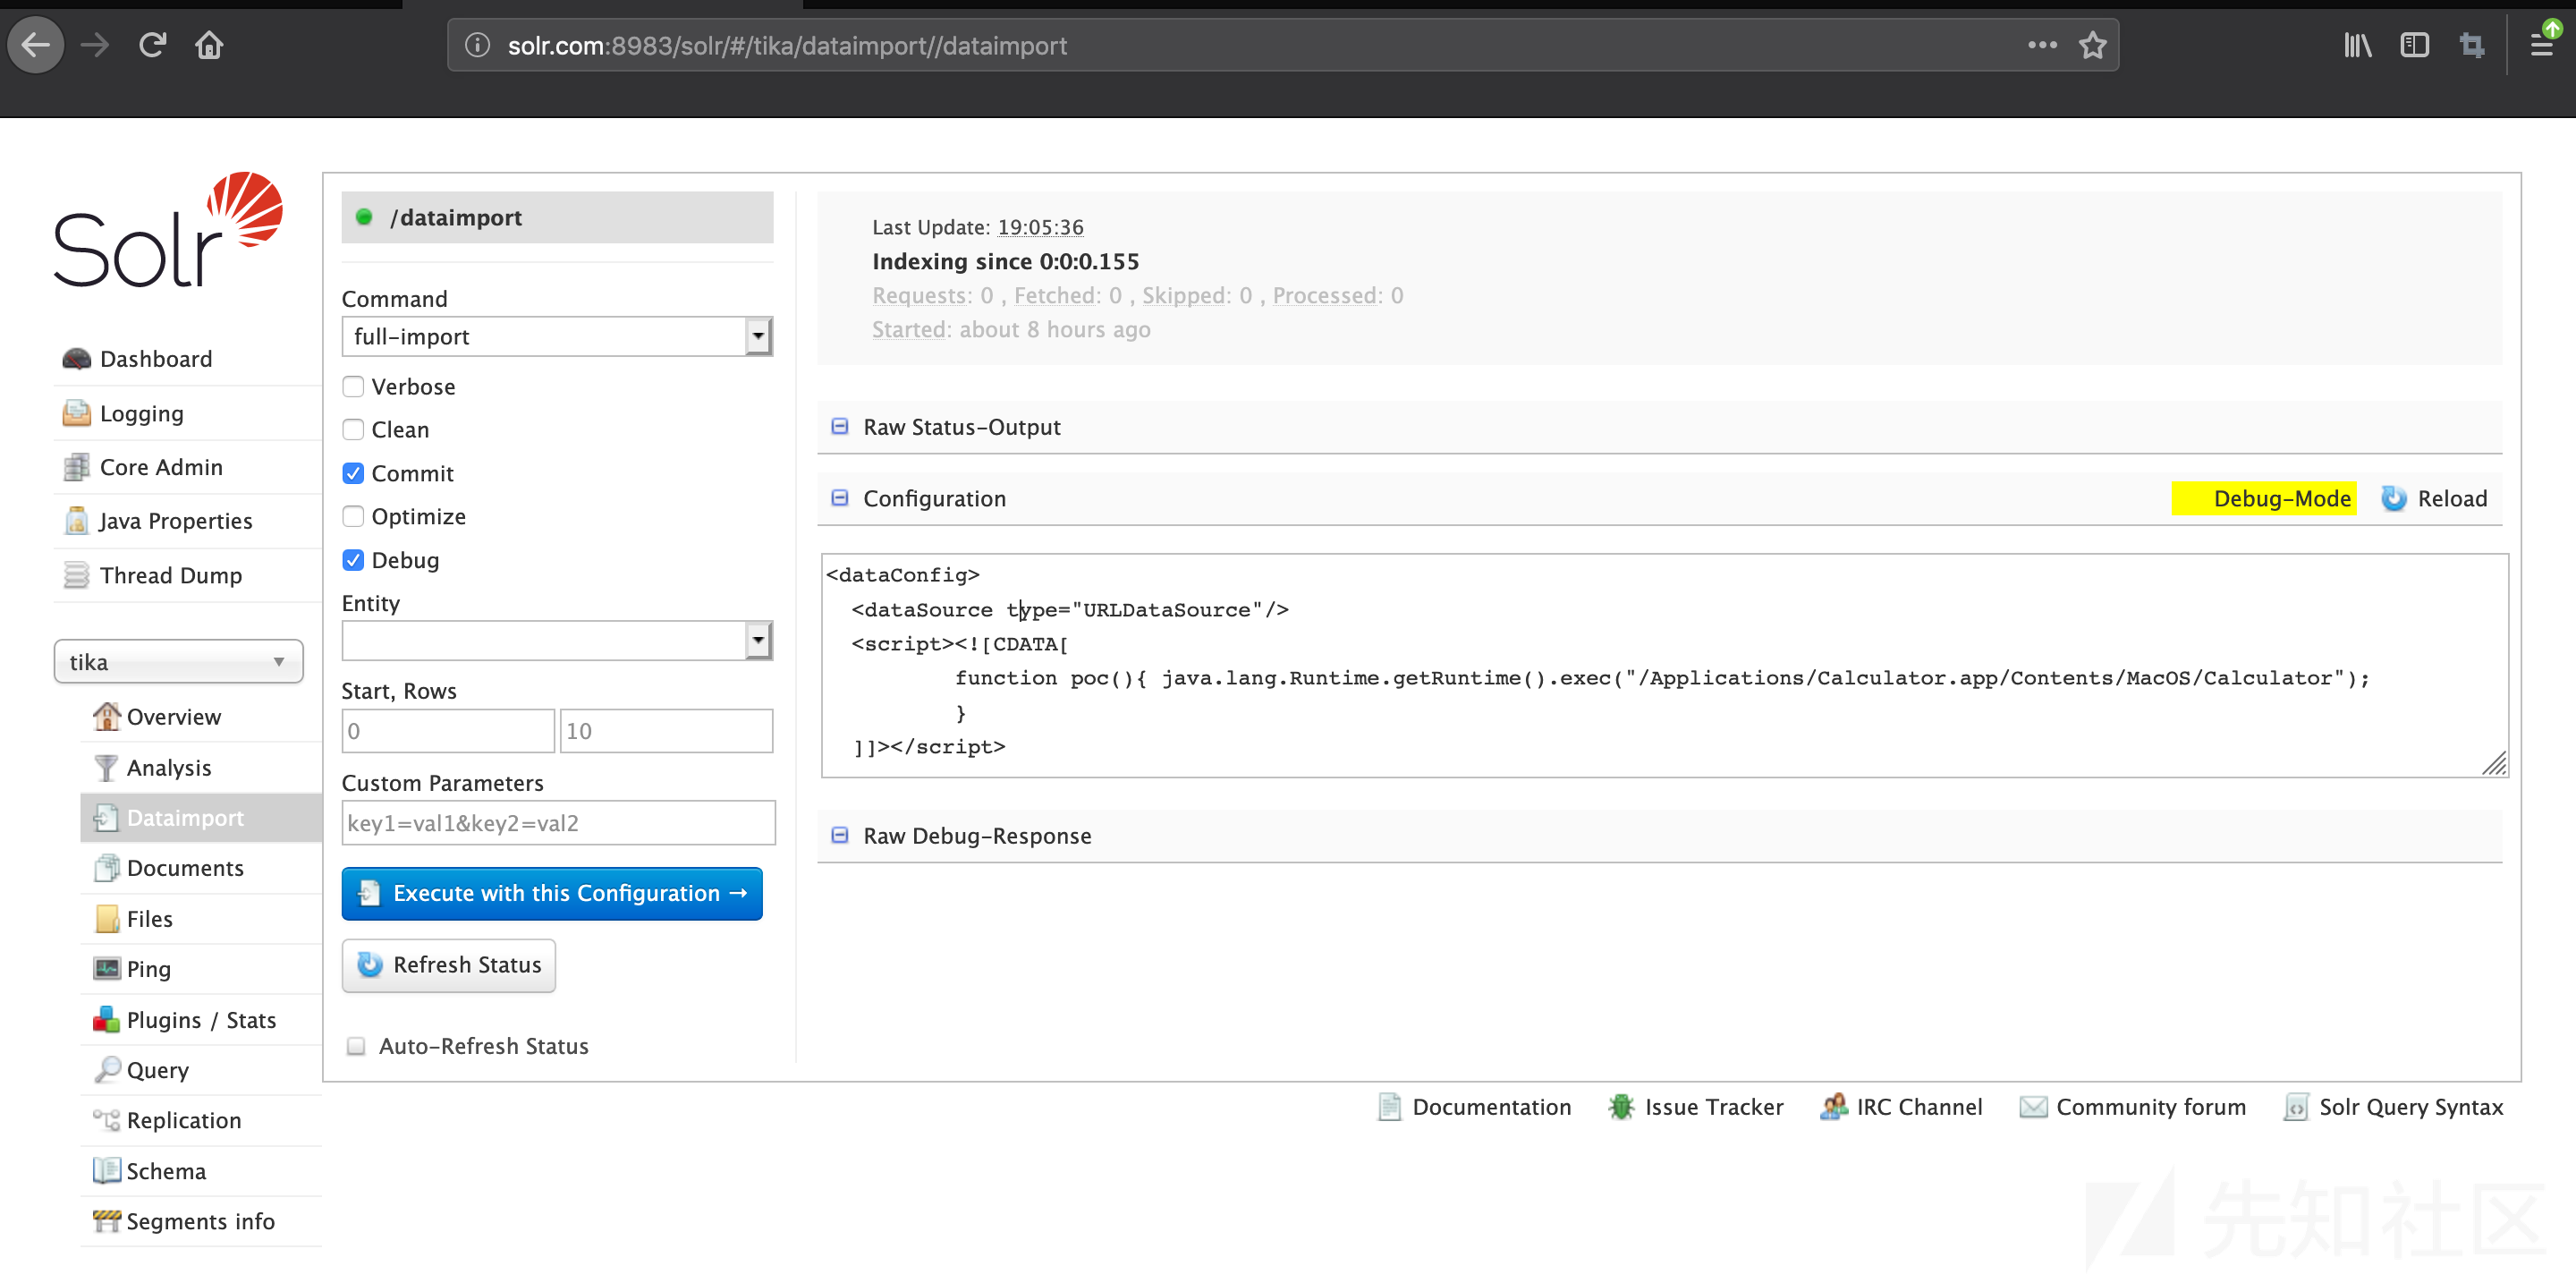The height and width of the screenshot is (1283, 2576).
Task: Open the Documentation footer link
Action: point(1475,1107)
